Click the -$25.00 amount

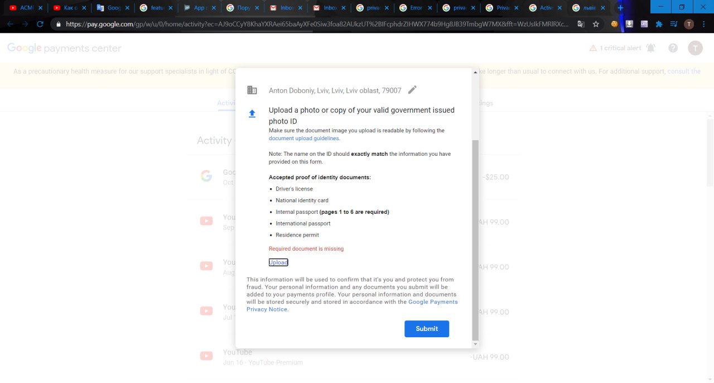(496, 177)
